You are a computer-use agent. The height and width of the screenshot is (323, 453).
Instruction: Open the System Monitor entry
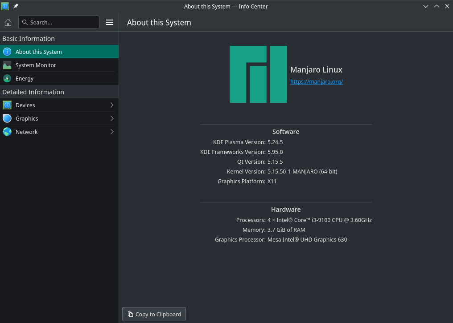[x=59, y=65]
